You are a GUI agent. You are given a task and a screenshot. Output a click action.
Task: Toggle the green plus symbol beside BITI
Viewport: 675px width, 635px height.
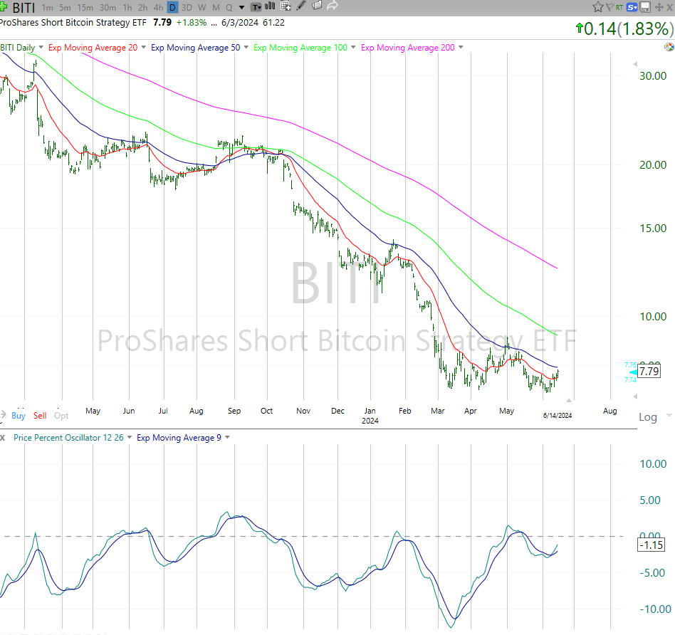[x=4, y=6]
